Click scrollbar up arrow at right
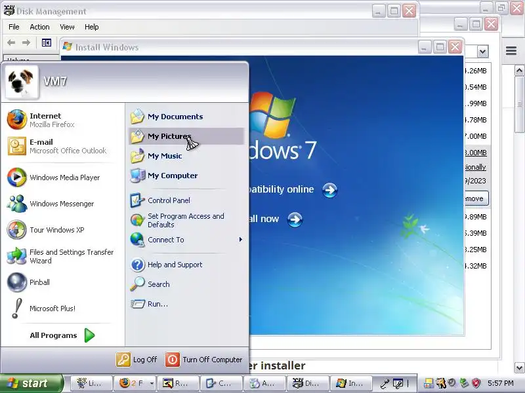 tap(519, 70)
